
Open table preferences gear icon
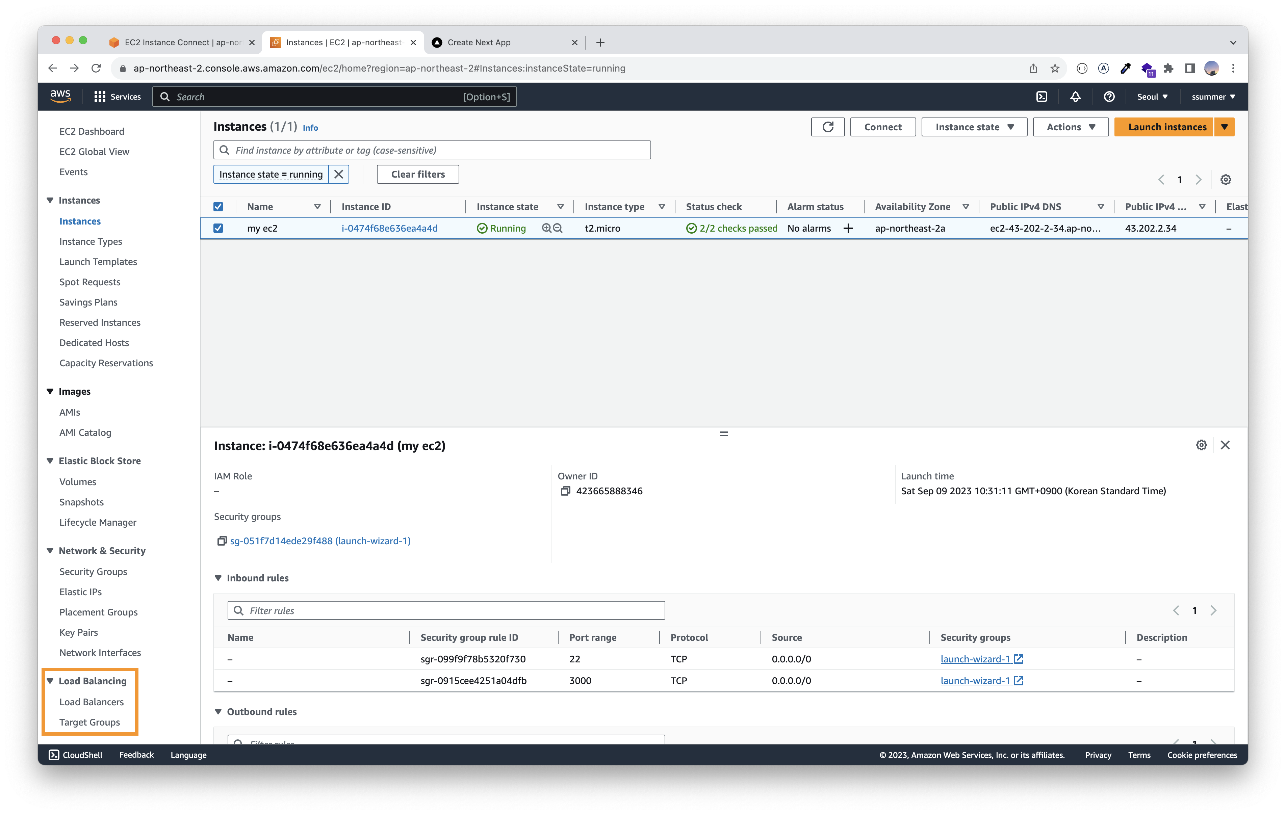click(x=1226, y=180)
